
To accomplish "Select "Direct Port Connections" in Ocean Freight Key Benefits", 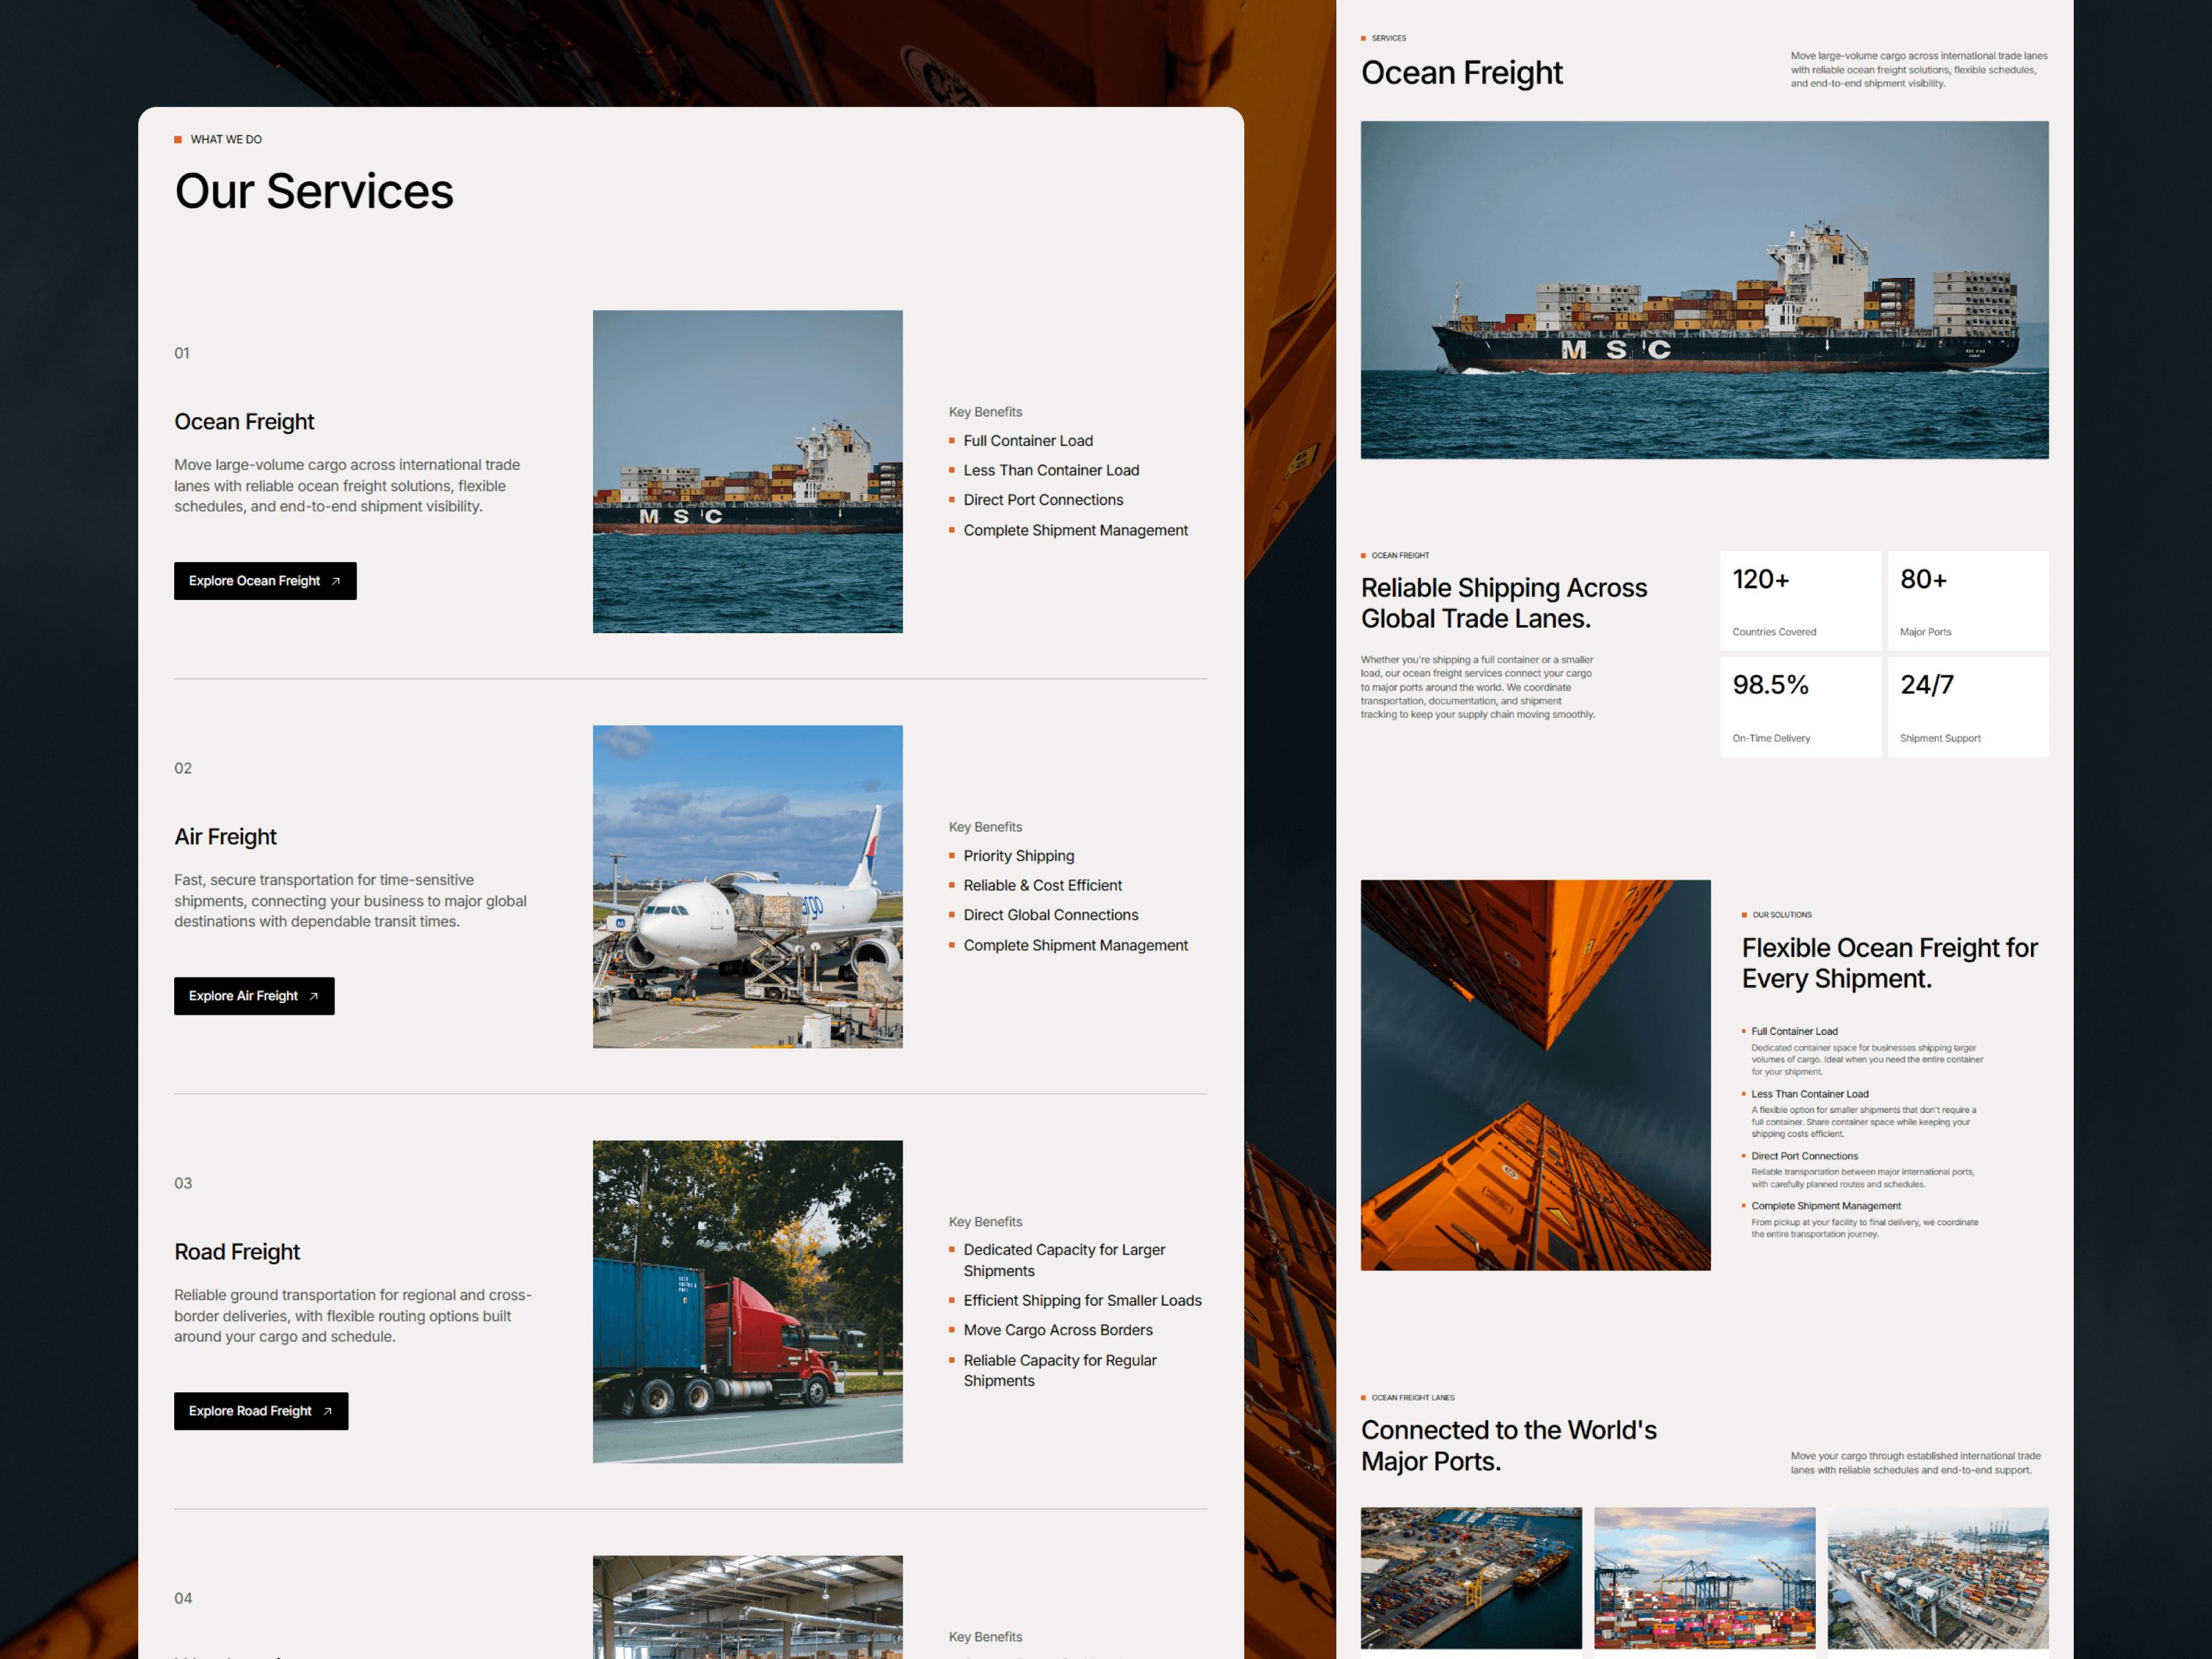I will [x=1043, y=500].
